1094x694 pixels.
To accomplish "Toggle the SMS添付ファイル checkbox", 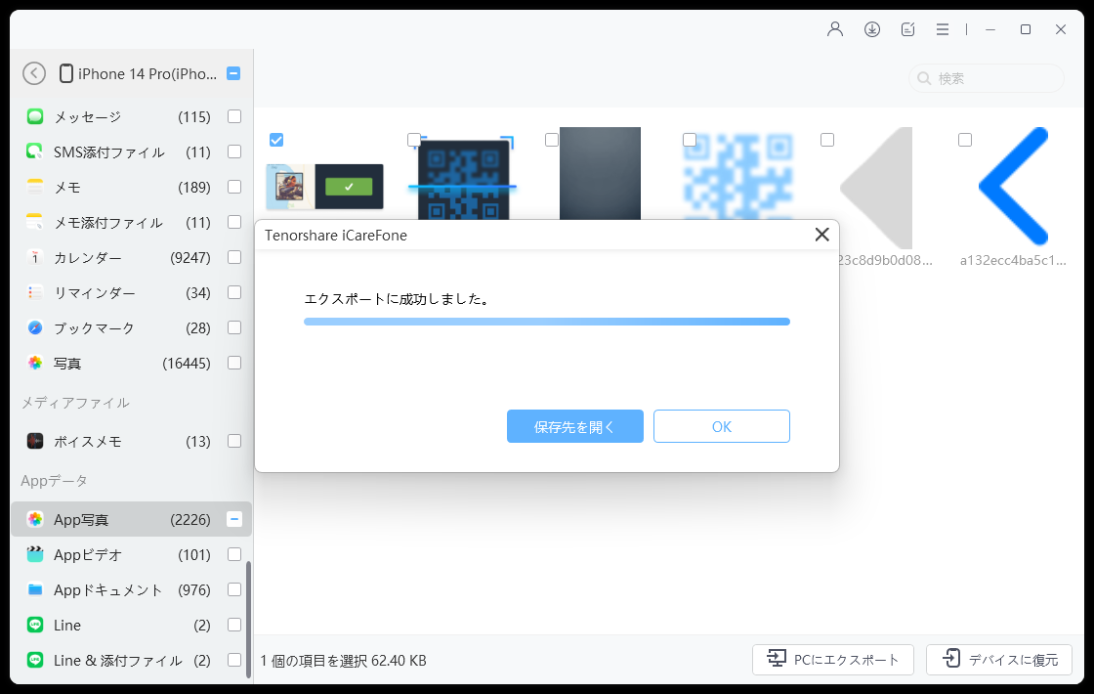I will 234,152.
